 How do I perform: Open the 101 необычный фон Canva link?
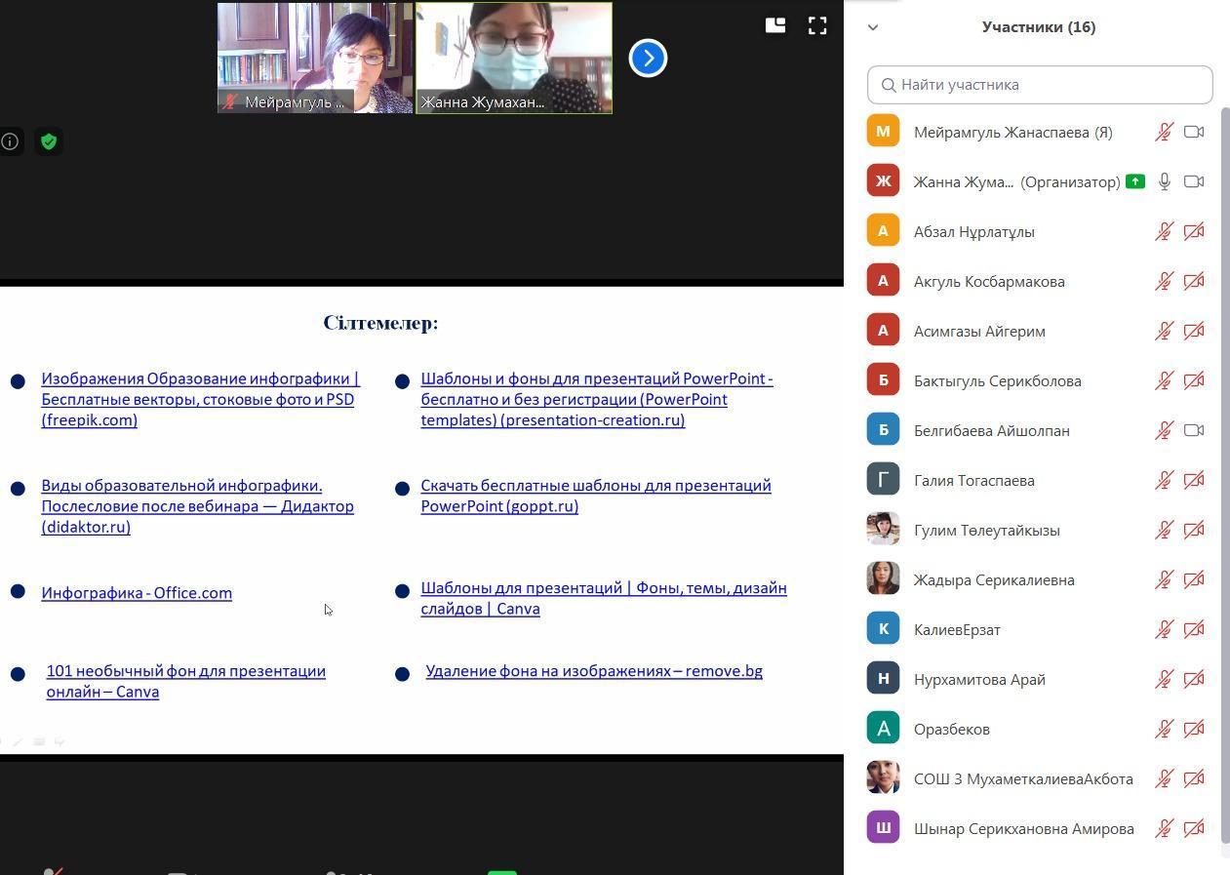pyautogui.click(x=185, y=681)
